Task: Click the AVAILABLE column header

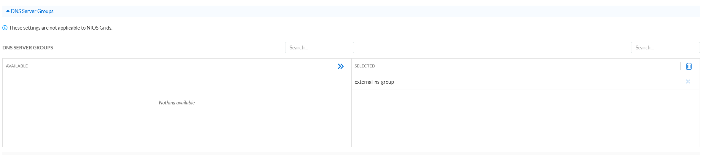Action: pos(17,66)
